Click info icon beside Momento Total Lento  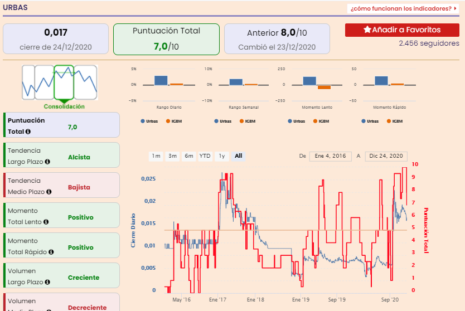46,222
